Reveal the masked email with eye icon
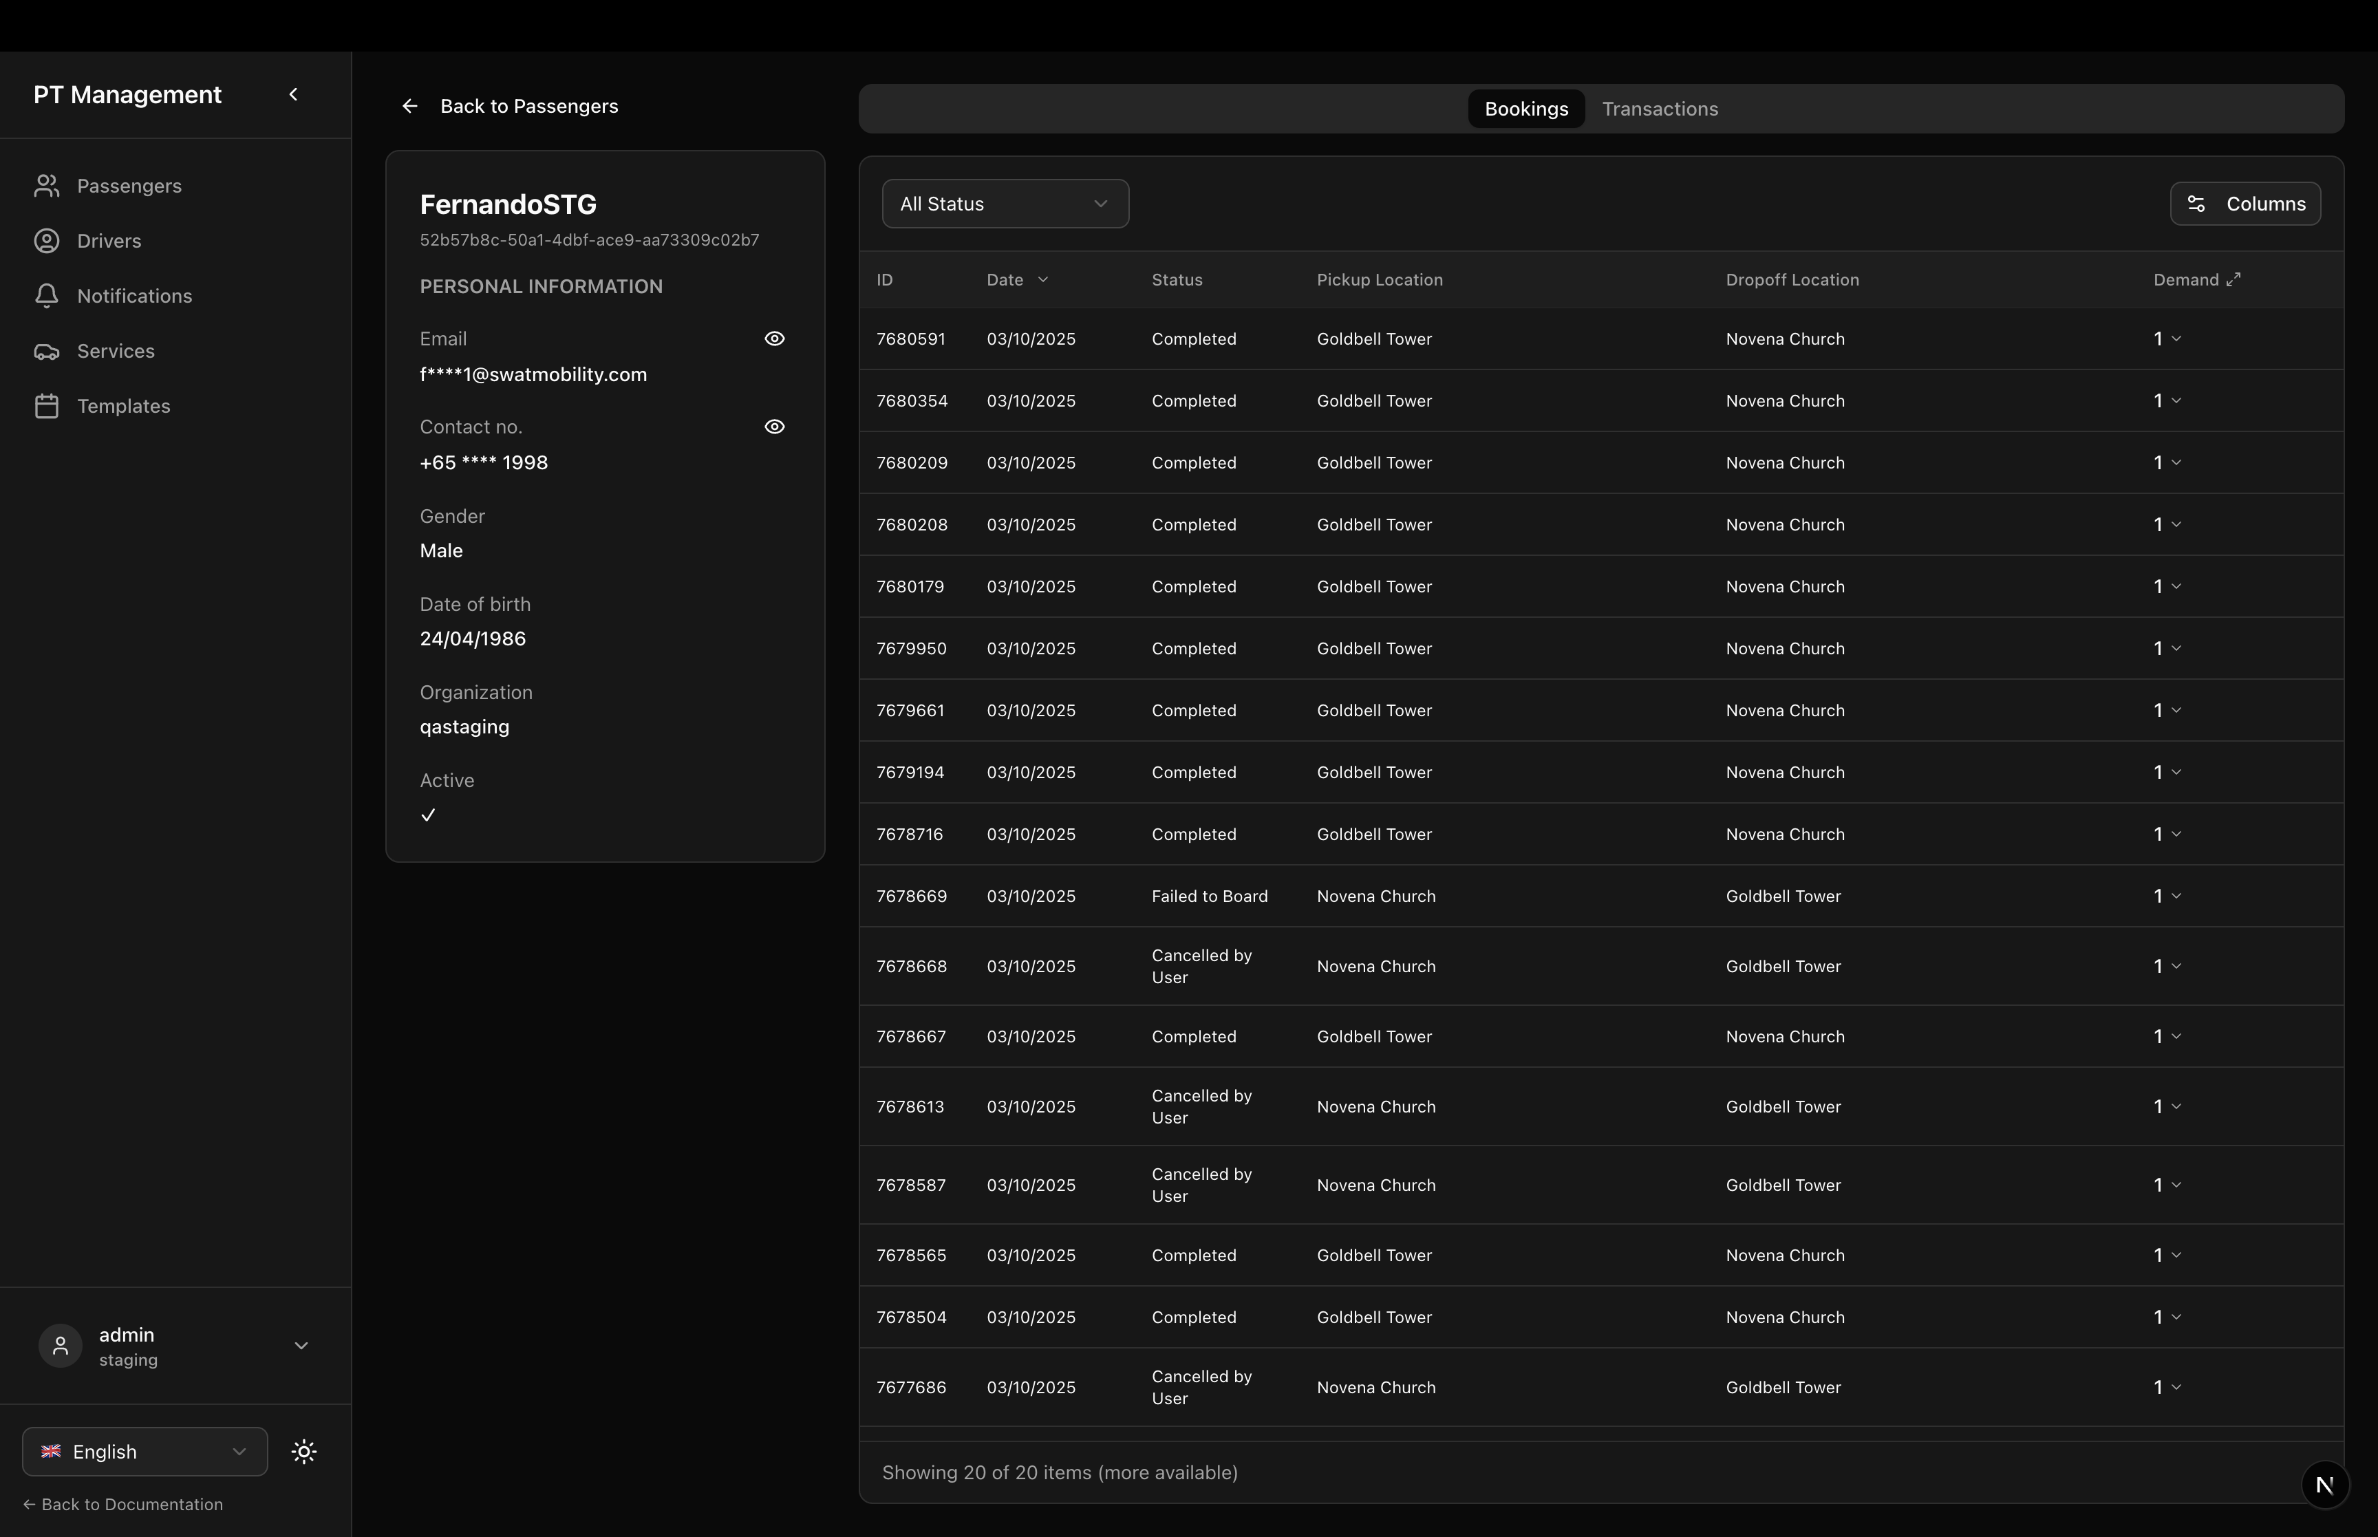The height and width of the screenshot is (1537, 2378). 774,338
